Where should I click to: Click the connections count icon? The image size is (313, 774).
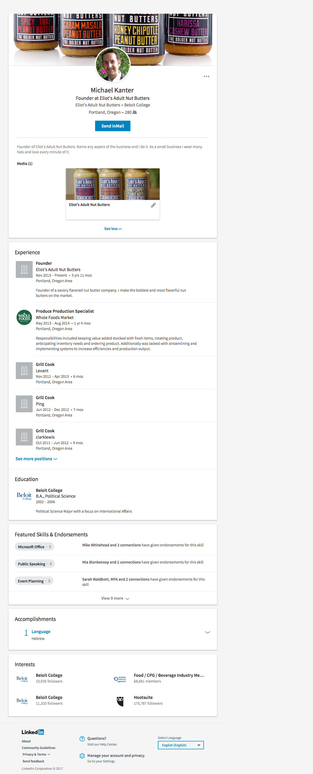(x=135, y=112)
